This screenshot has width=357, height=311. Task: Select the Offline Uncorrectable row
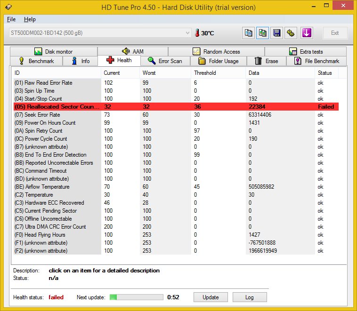click(176, 219)
